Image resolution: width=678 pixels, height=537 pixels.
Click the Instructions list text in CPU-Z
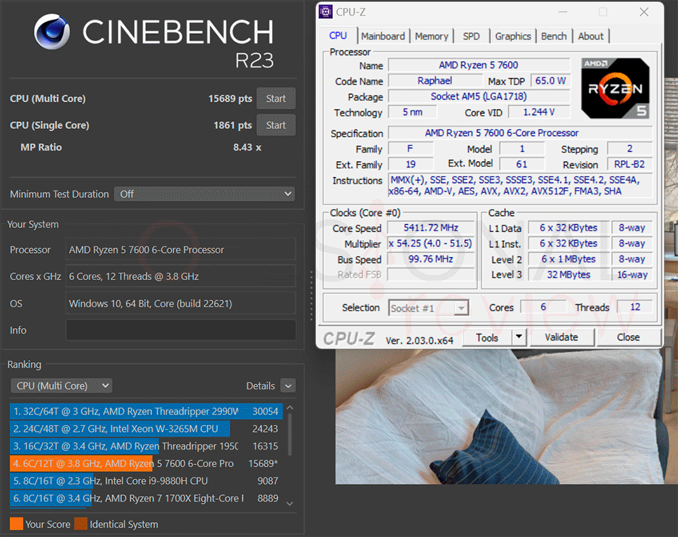520,186
